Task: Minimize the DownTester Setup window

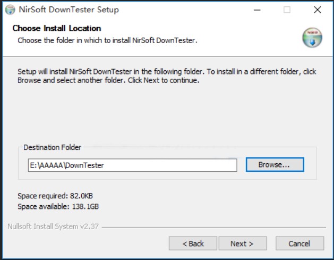Action: pyautogui.click(x=256, y=10)
